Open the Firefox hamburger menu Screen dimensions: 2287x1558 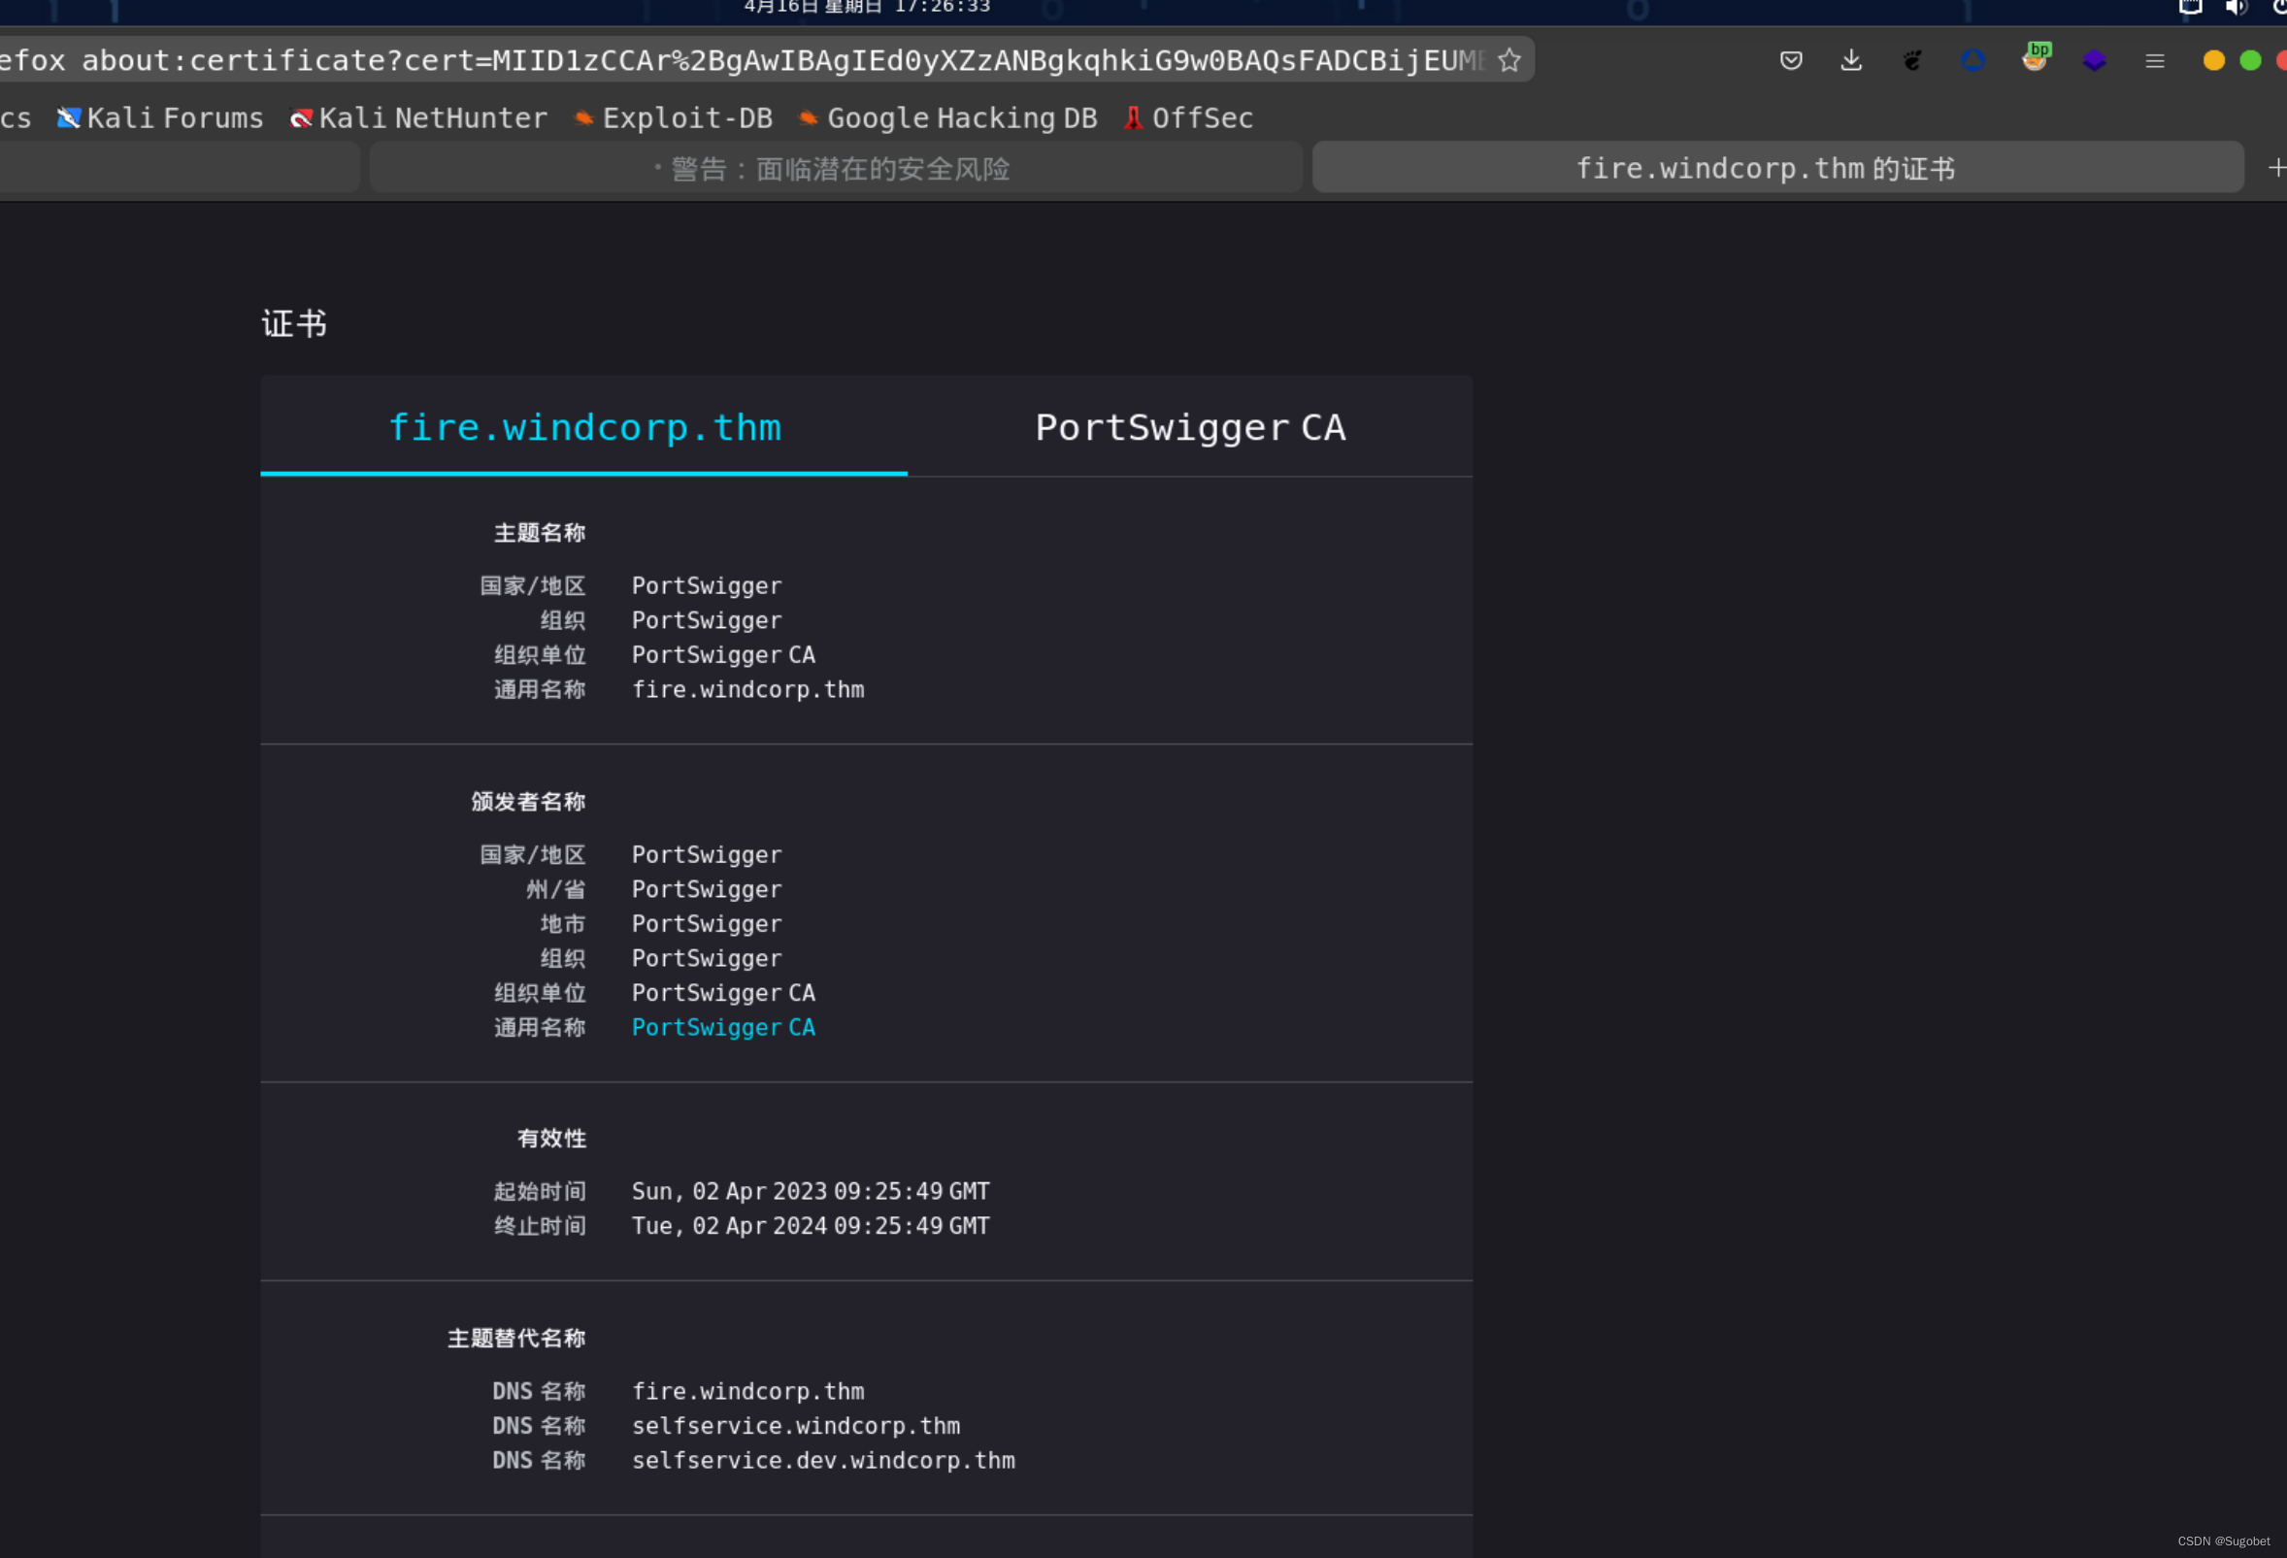[2155, 61]
